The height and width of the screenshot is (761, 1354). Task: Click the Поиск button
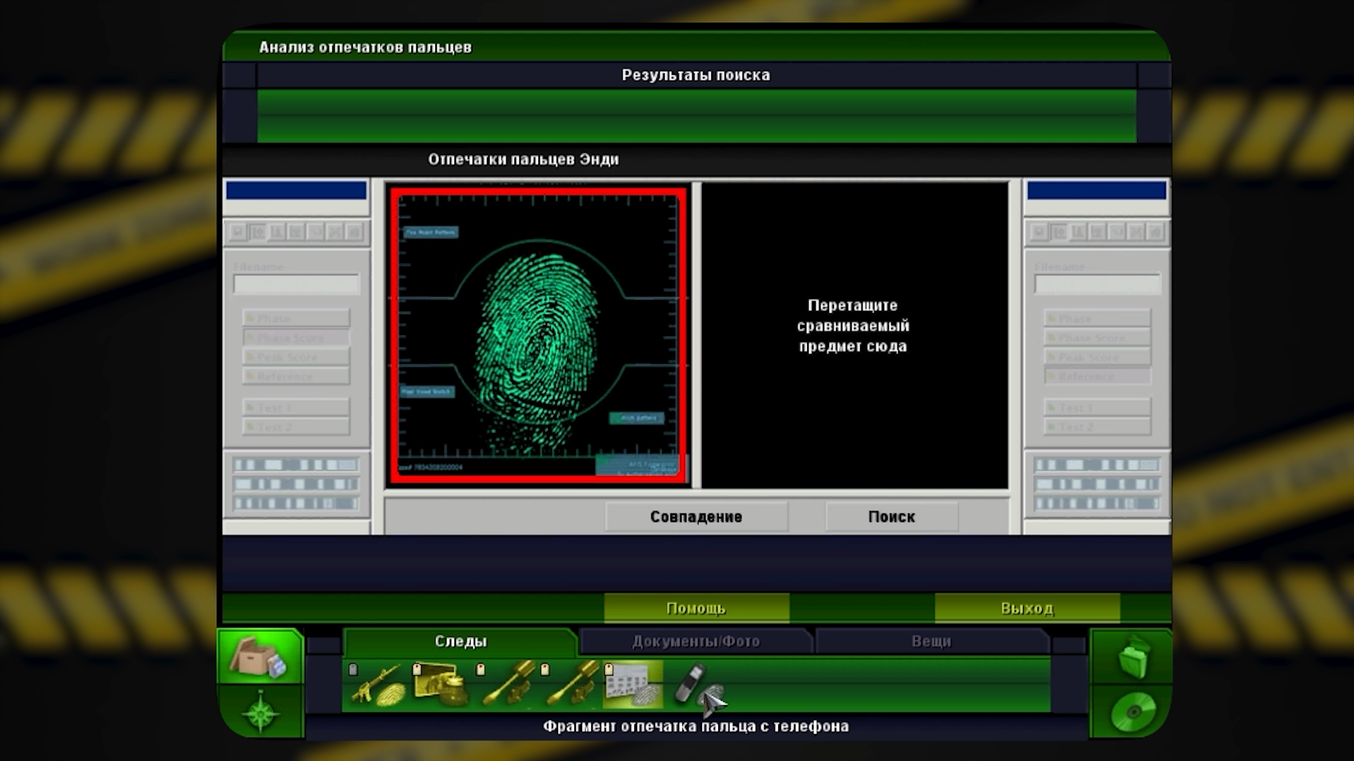892,517
